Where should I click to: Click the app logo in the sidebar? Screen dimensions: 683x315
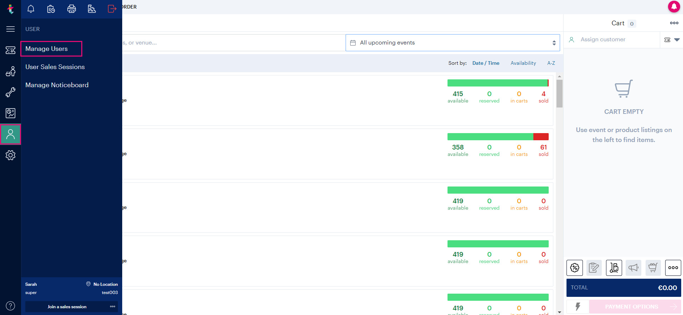(10, 9)
